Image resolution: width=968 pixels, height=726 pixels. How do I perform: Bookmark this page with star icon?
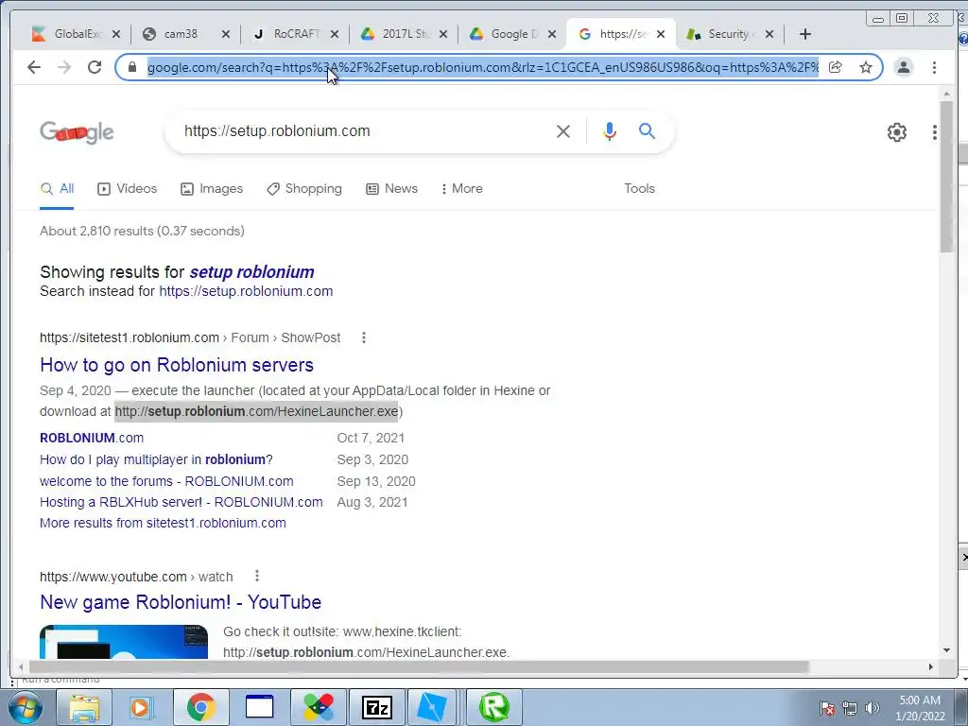coord(866,67)
